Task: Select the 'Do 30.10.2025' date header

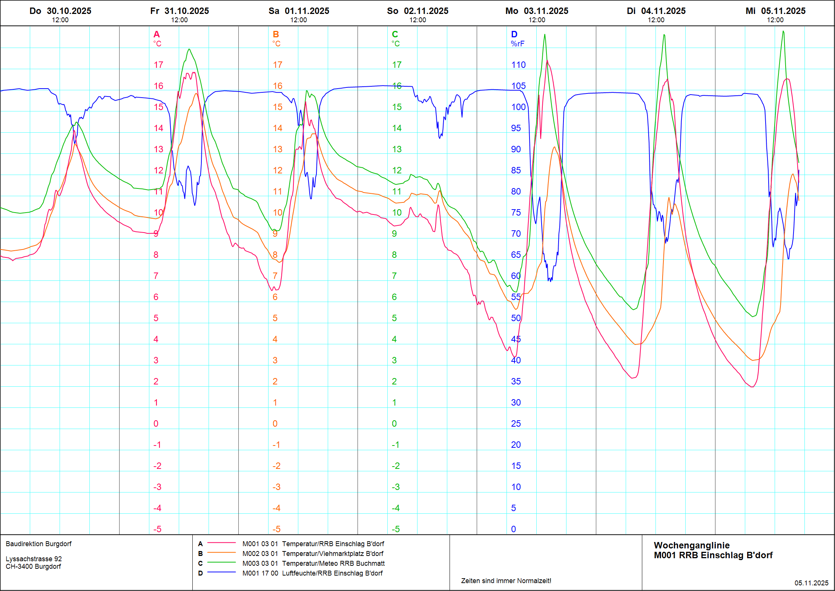Action: point(60,11)
